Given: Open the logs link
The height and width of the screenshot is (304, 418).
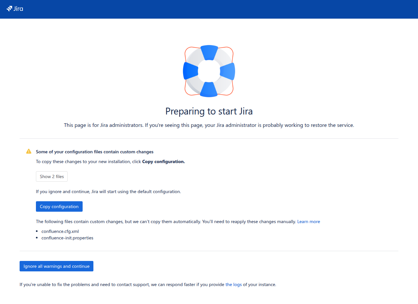Looking at the screenshot, I should coord(233,284).
